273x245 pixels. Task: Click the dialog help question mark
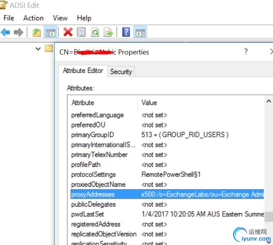[x=246, y=52]
